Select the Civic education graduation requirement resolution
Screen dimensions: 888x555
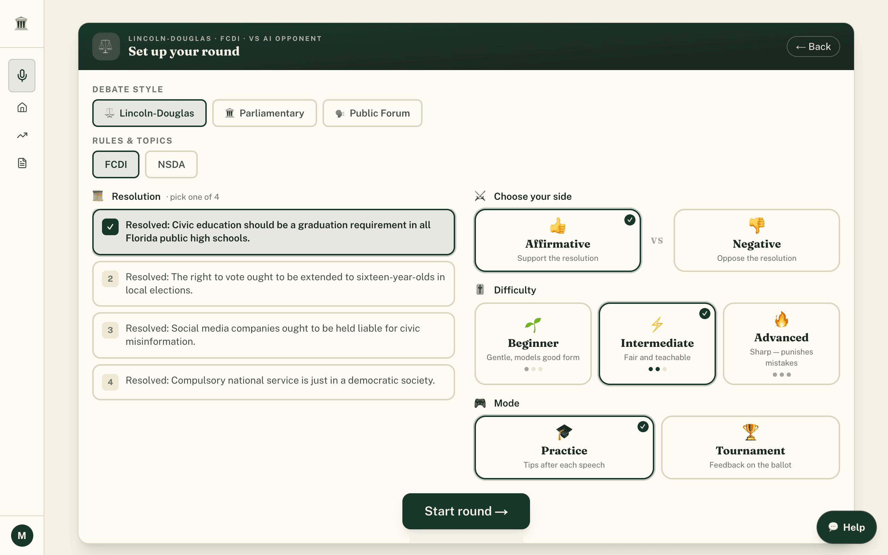[x=274, y=232]
